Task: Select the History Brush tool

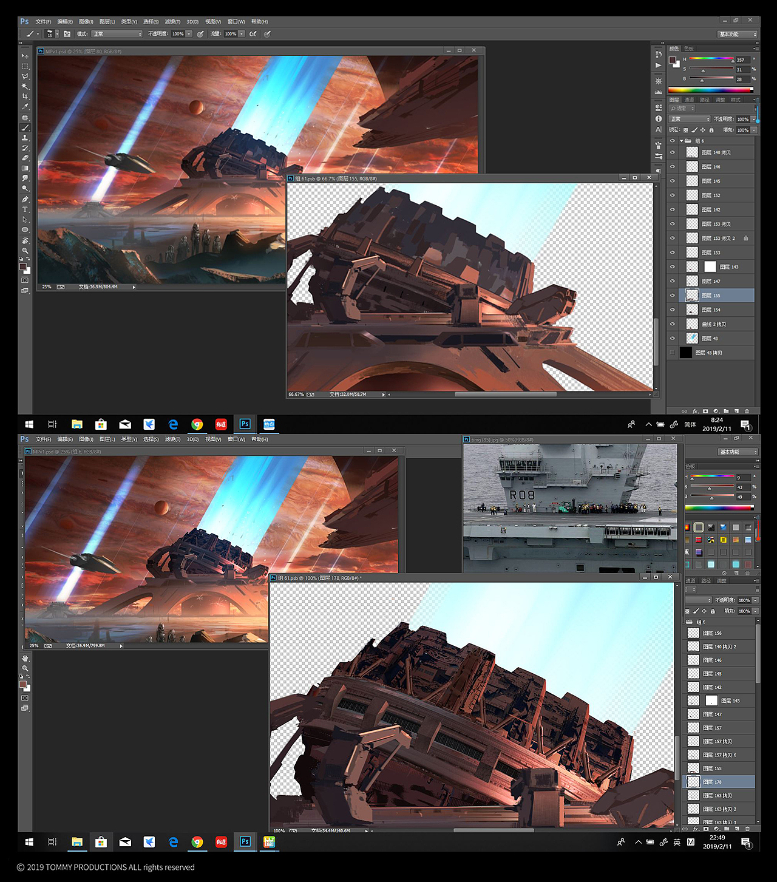Action: (25, 148)
